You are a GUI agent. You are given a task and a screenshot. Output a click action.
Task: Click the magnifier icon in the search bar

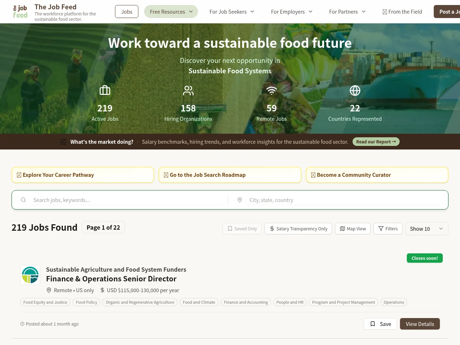tap(23, 200)
